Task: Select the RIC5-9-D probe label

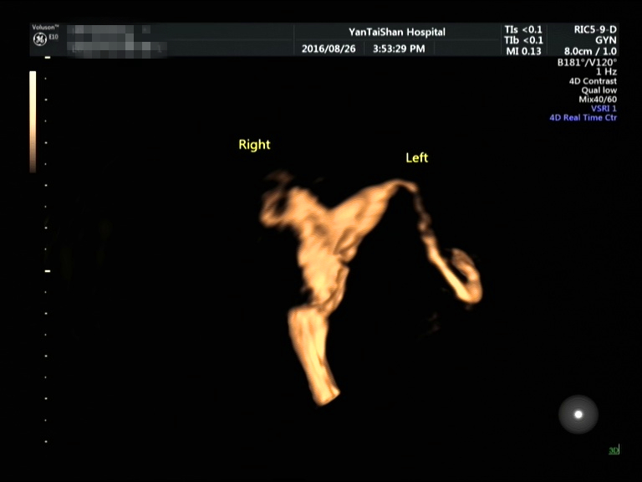Action: click(x=595, y=29)
